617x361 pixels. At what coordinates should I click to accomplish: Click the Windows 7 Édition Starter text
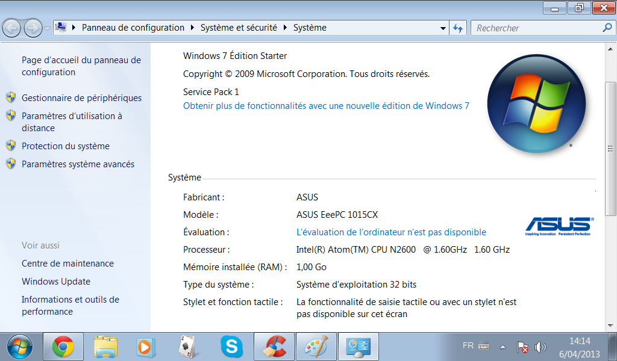(x=235, y=56)
